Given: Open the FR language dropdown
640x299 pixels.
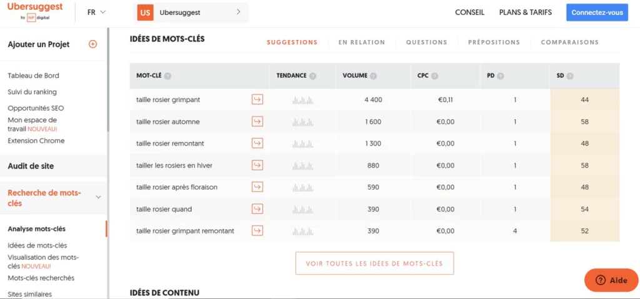Looking at the screenshot, I should [96, 13].
